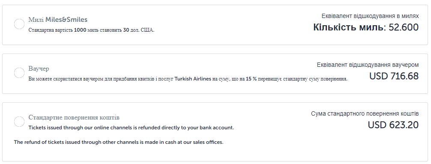This screenshot has height=164, width=431.
Task: Click the Еквівалент відшкодування ваучером label
Action: coord(368,65)
